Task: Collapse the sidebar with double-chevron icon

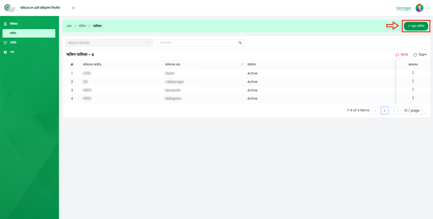Action: coord(73,8)
